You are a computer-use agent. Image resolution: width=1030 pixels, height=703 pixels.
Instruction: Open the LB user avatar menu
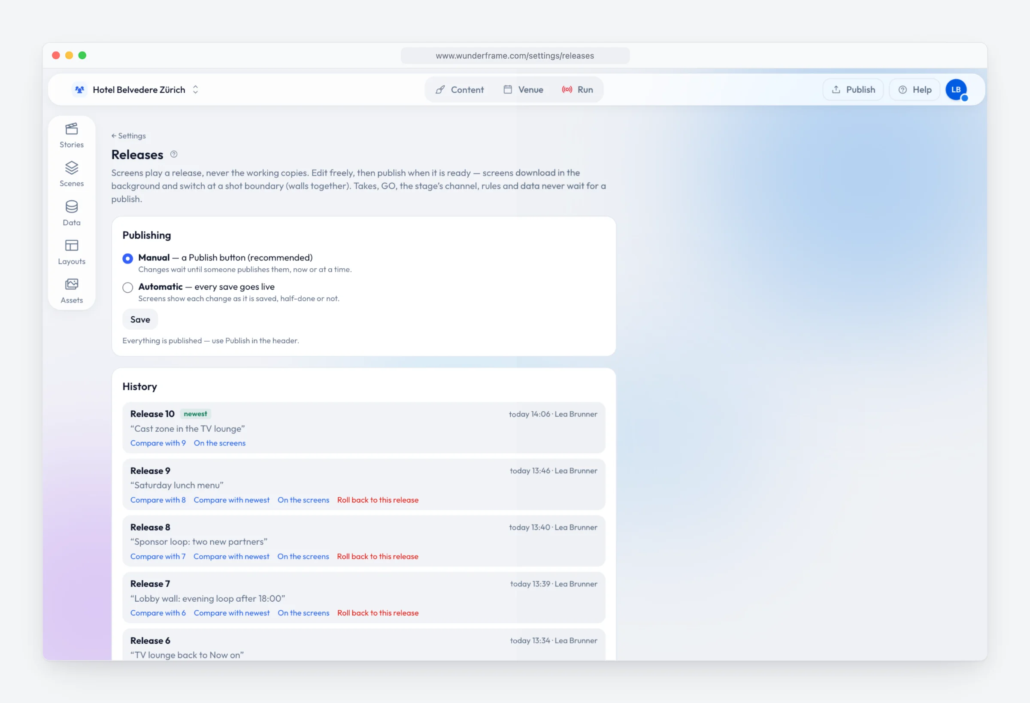tap(956, 90)
